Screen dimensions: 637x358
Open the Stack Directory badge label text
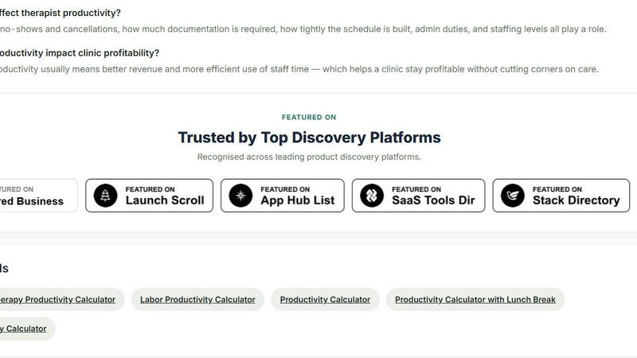(576, 200)
